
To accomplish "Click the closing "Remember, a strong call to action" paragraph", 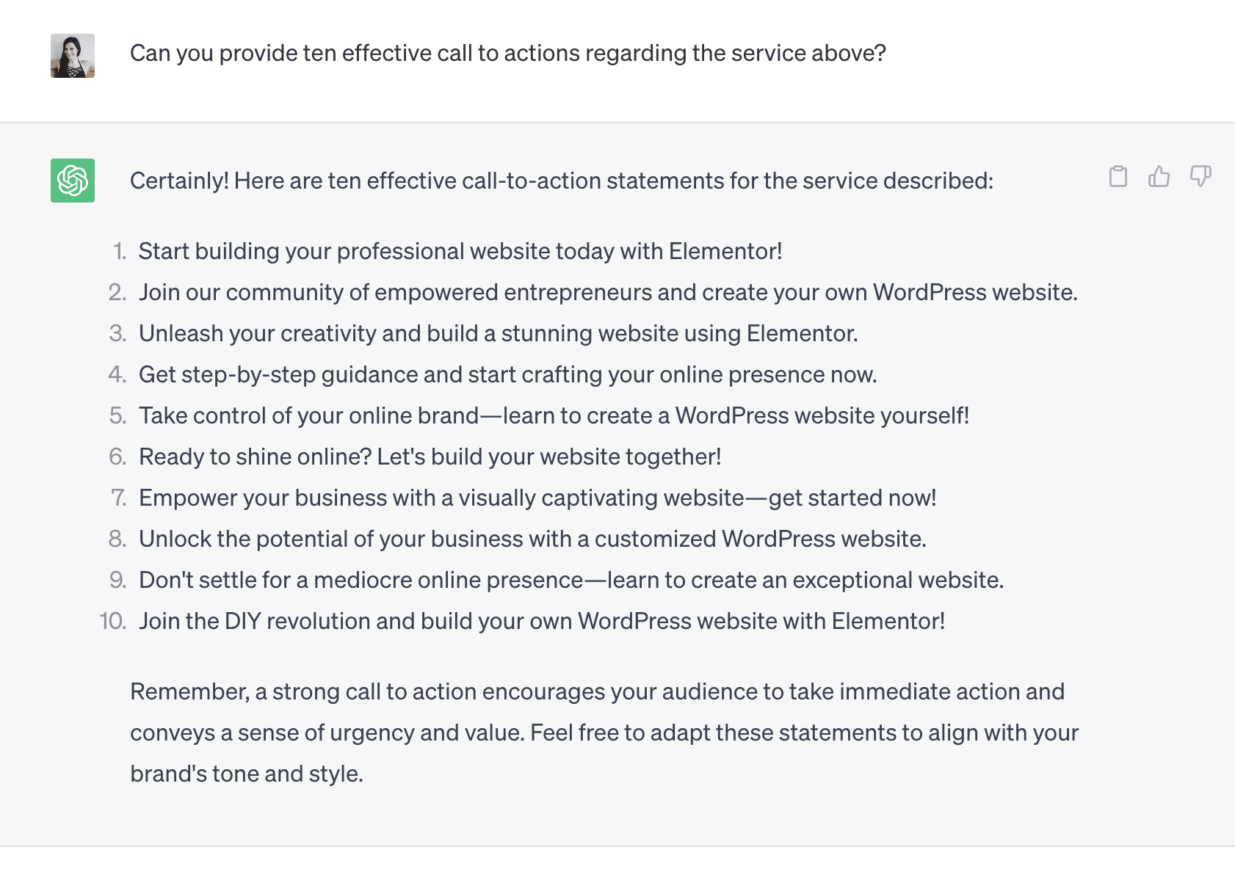I will click(x=596, y=692).
